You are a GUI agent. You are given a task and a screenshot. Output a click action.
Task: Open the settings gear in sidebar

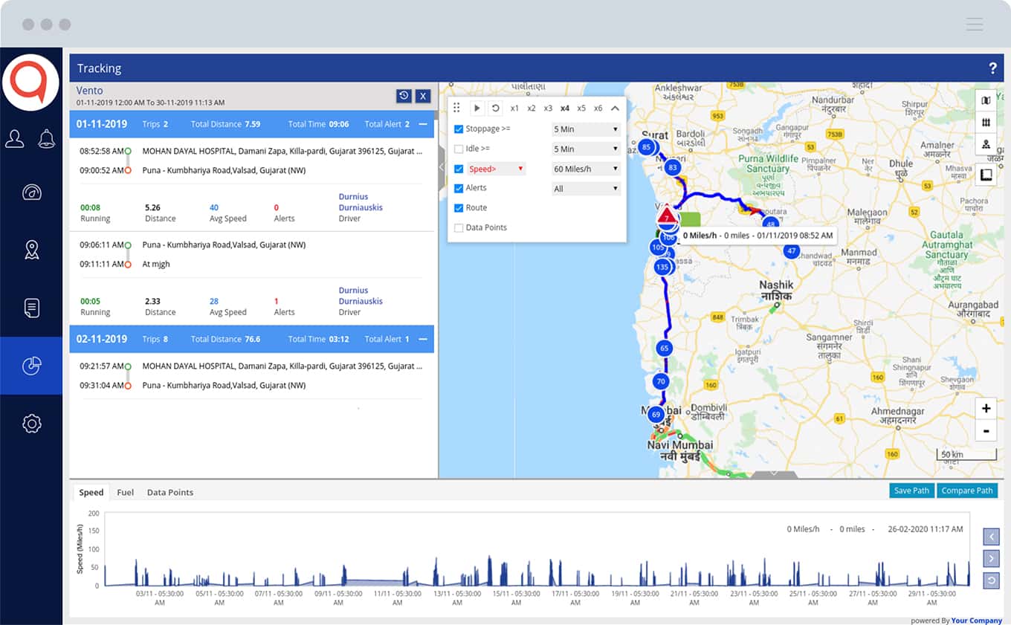(31, 424)
